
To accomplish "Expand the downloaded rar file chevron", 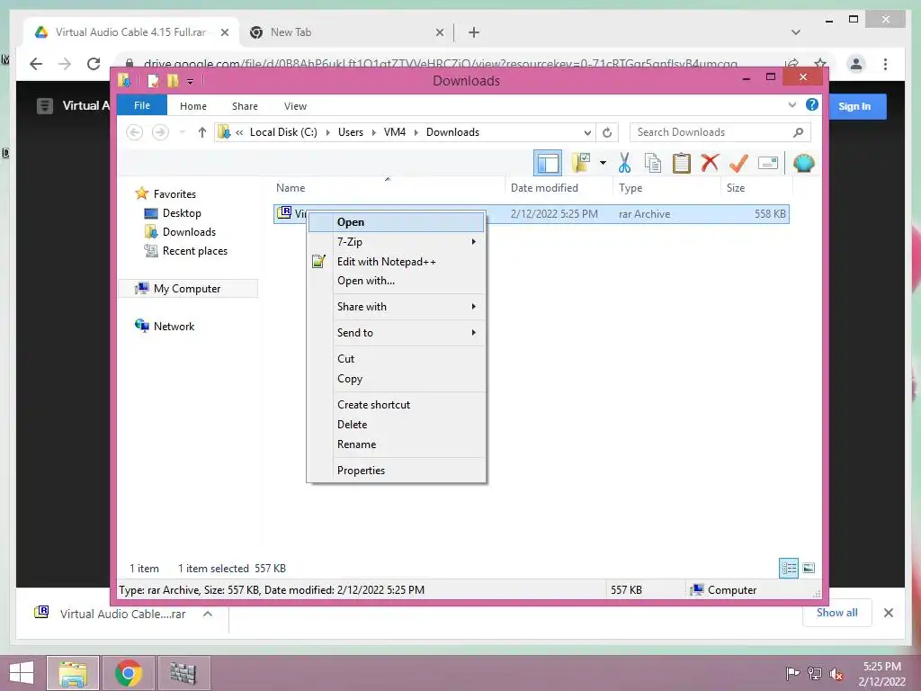I will [208, 614].
